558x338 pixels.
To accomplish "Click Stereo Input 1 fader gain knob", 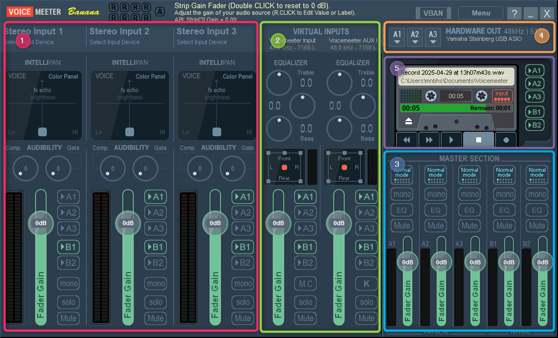I will [41, 224].
